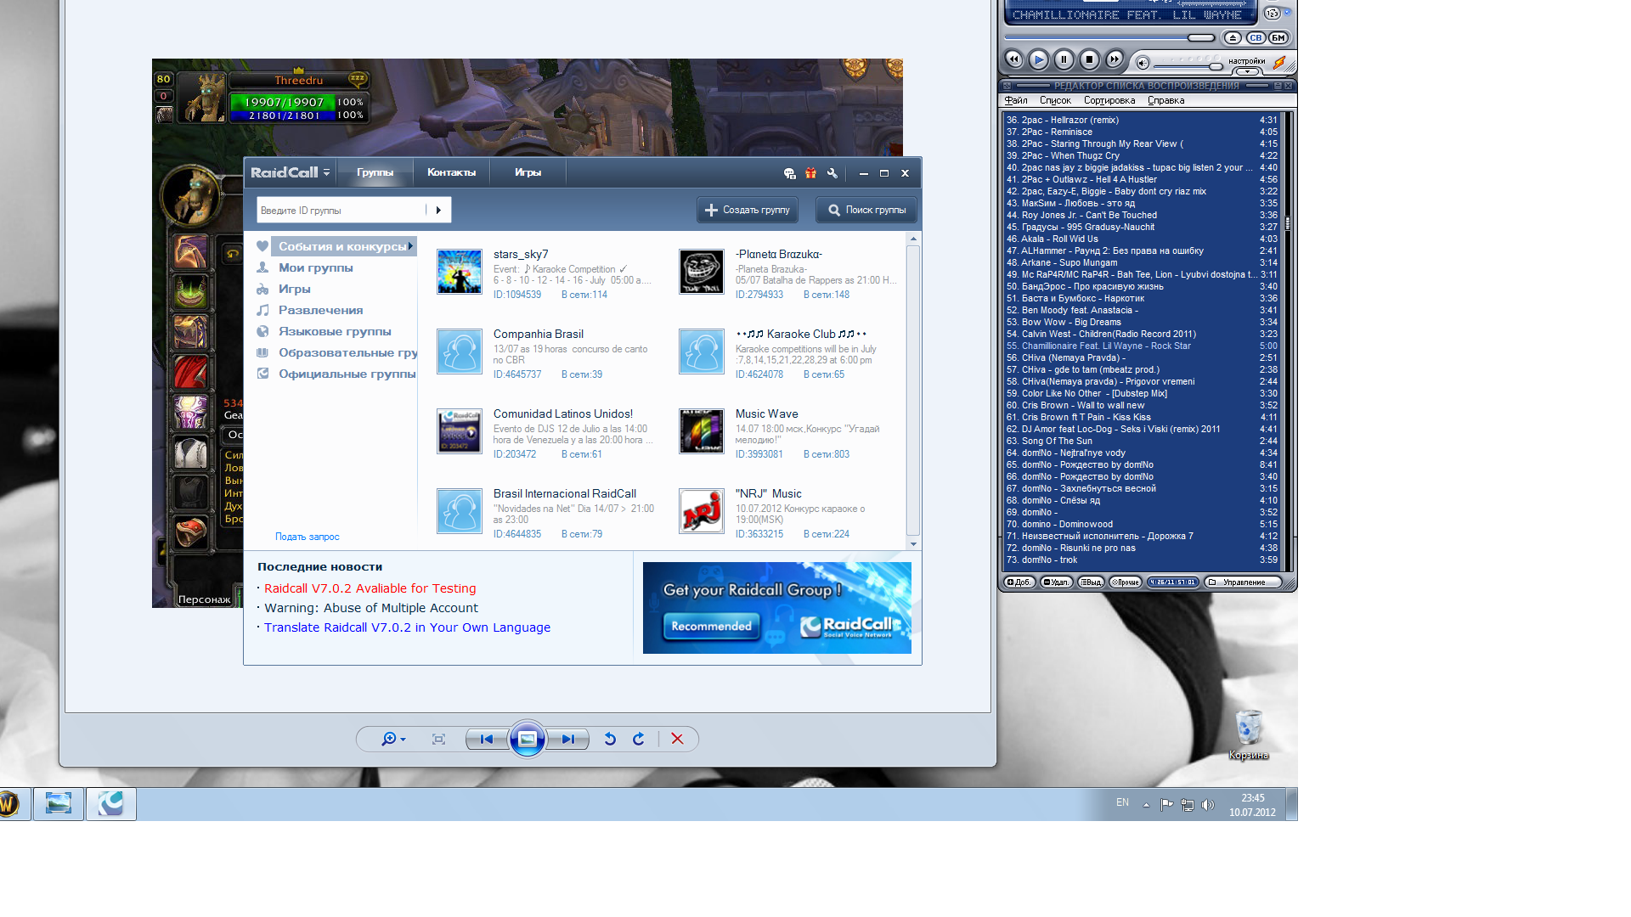
Task: Select Языковые группы in the sidebar
Action: [x=335, y=331]
